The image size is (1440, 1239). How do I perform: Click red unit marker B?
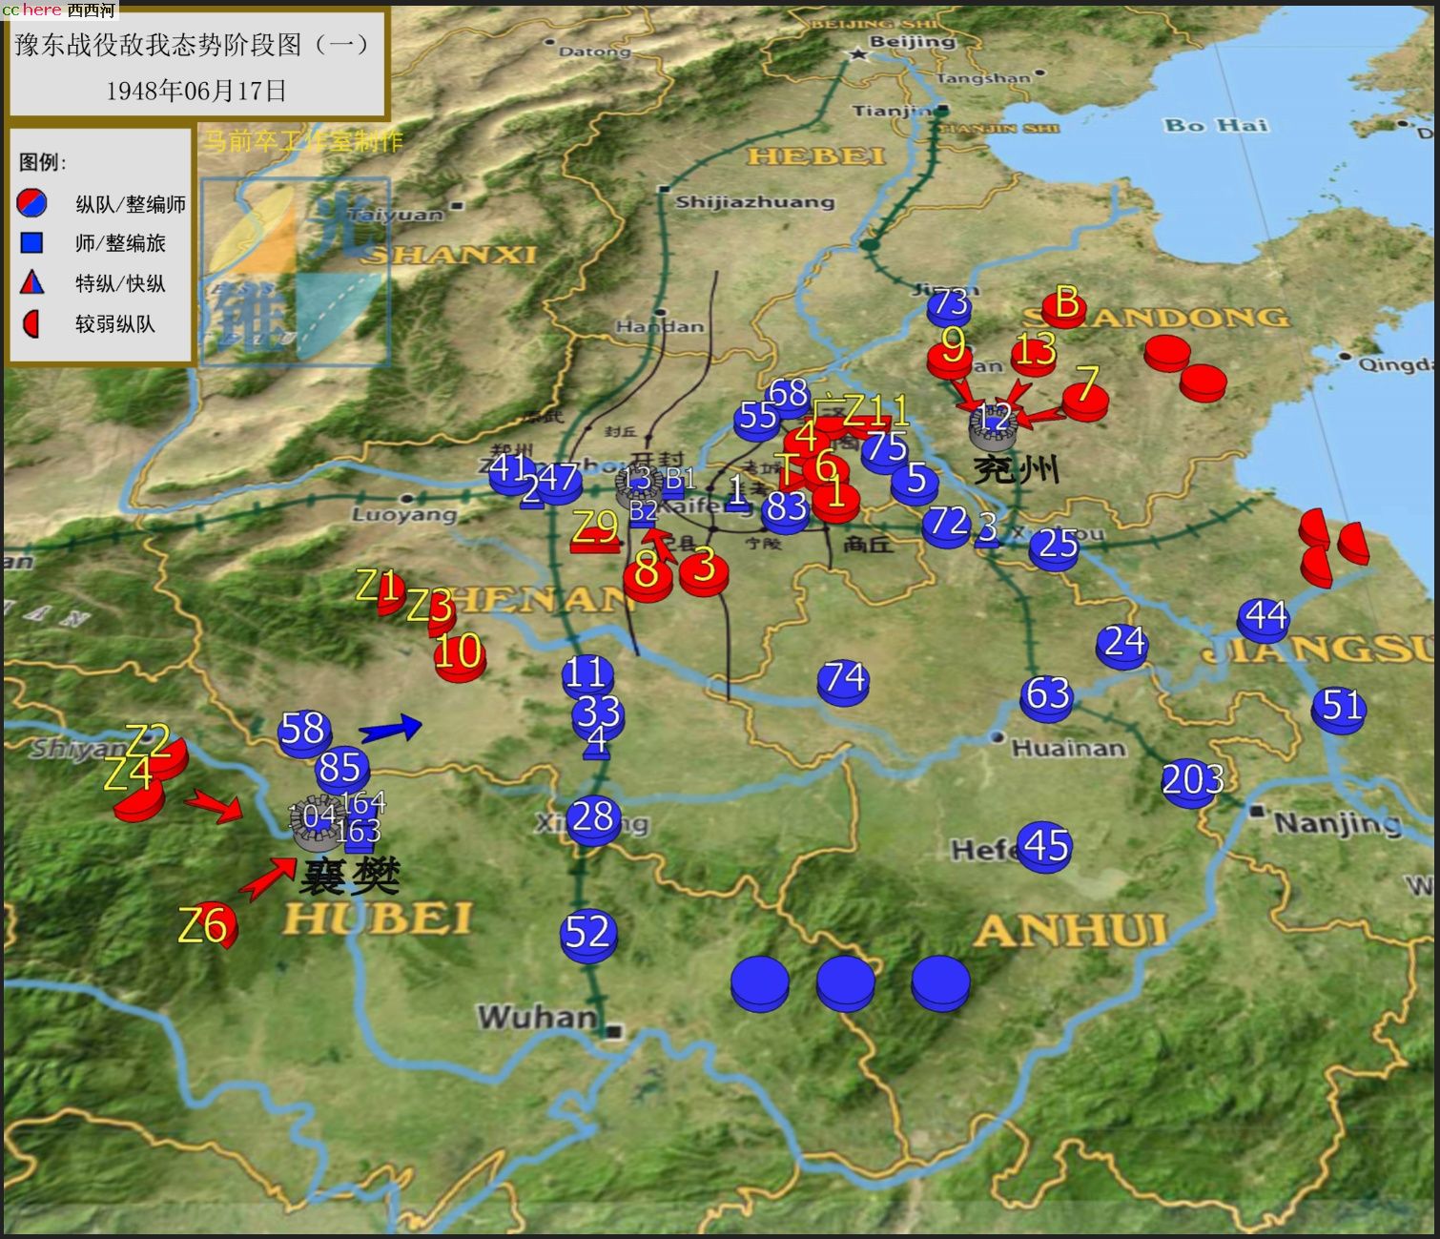[1064, 306]
